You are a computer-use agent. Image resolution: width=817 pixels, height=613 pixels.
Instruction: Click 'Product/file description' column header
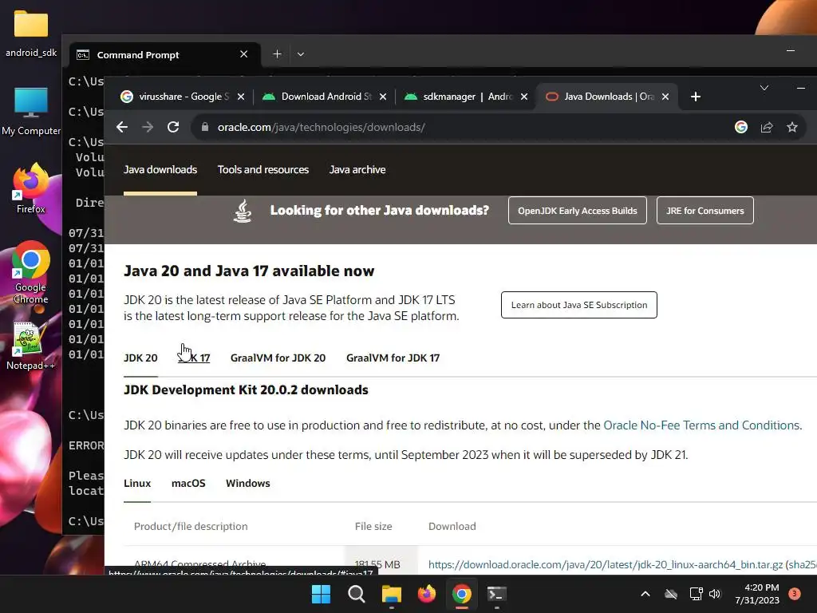191,527
